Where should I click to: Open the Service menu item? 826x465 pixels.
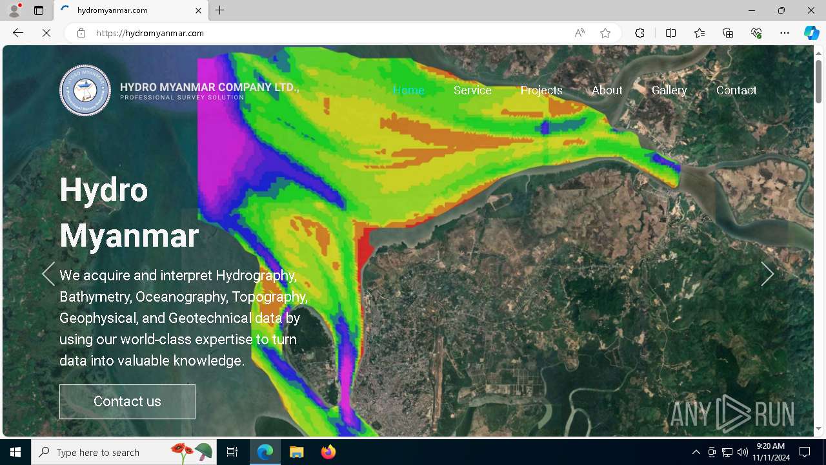click(472, 90)
